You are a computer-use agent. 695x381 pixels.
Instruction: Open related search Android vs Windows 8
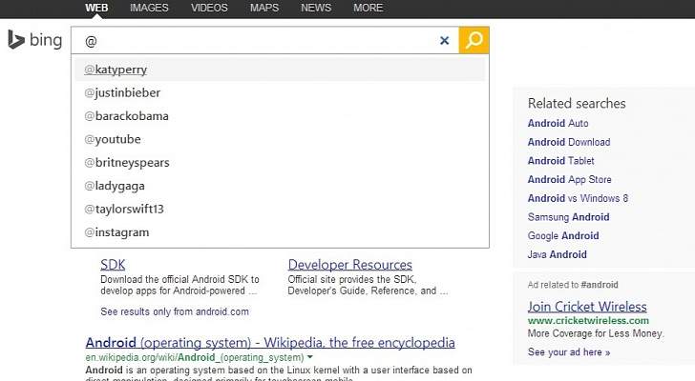578,198
